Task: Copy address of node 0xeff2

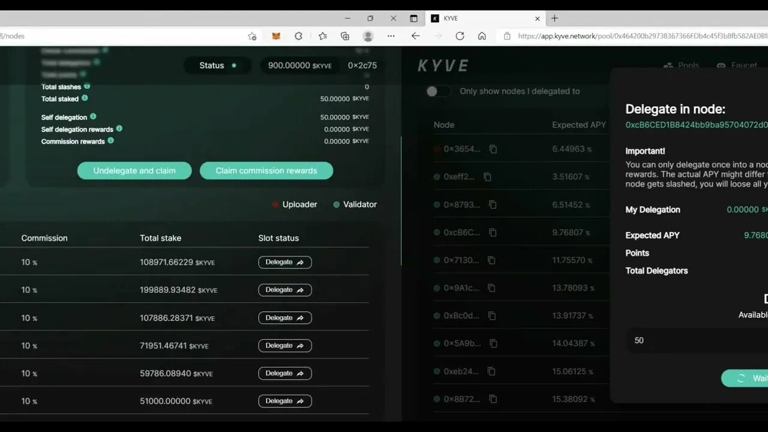Action: [487, 177]
